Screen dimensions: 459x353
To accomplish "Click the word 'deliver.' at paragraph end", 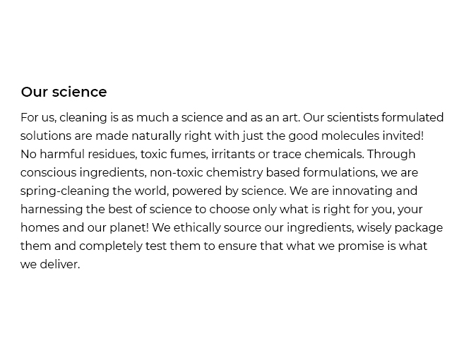I will (x=60, y=264).
